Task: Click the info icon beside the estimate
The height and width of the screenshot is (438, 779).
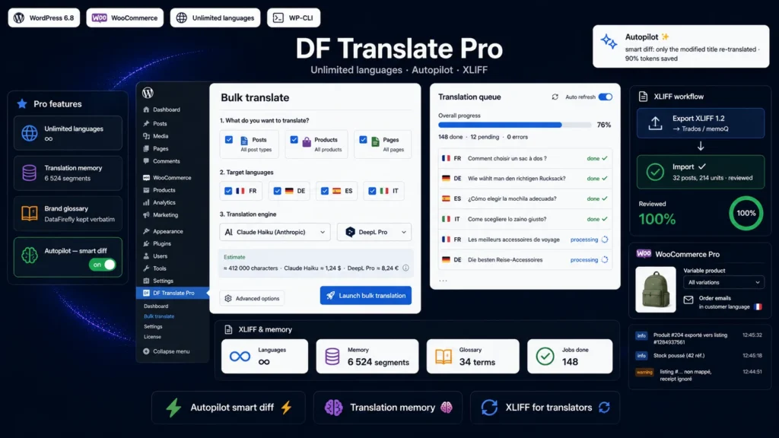Action: coord(406,268)
